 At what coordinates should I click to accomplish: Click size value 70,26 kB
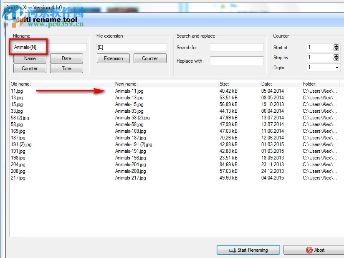point(228,138)
